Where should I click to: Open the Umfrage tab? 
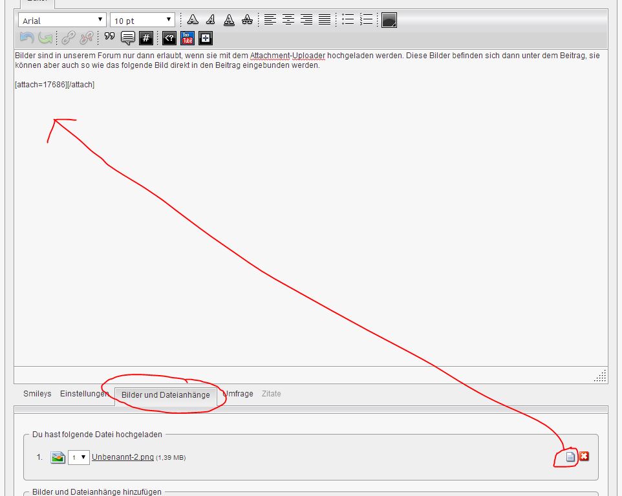click(x=238, y=394)
